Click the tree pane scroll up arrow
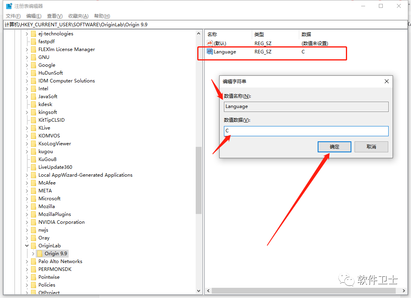 point(199,34)
